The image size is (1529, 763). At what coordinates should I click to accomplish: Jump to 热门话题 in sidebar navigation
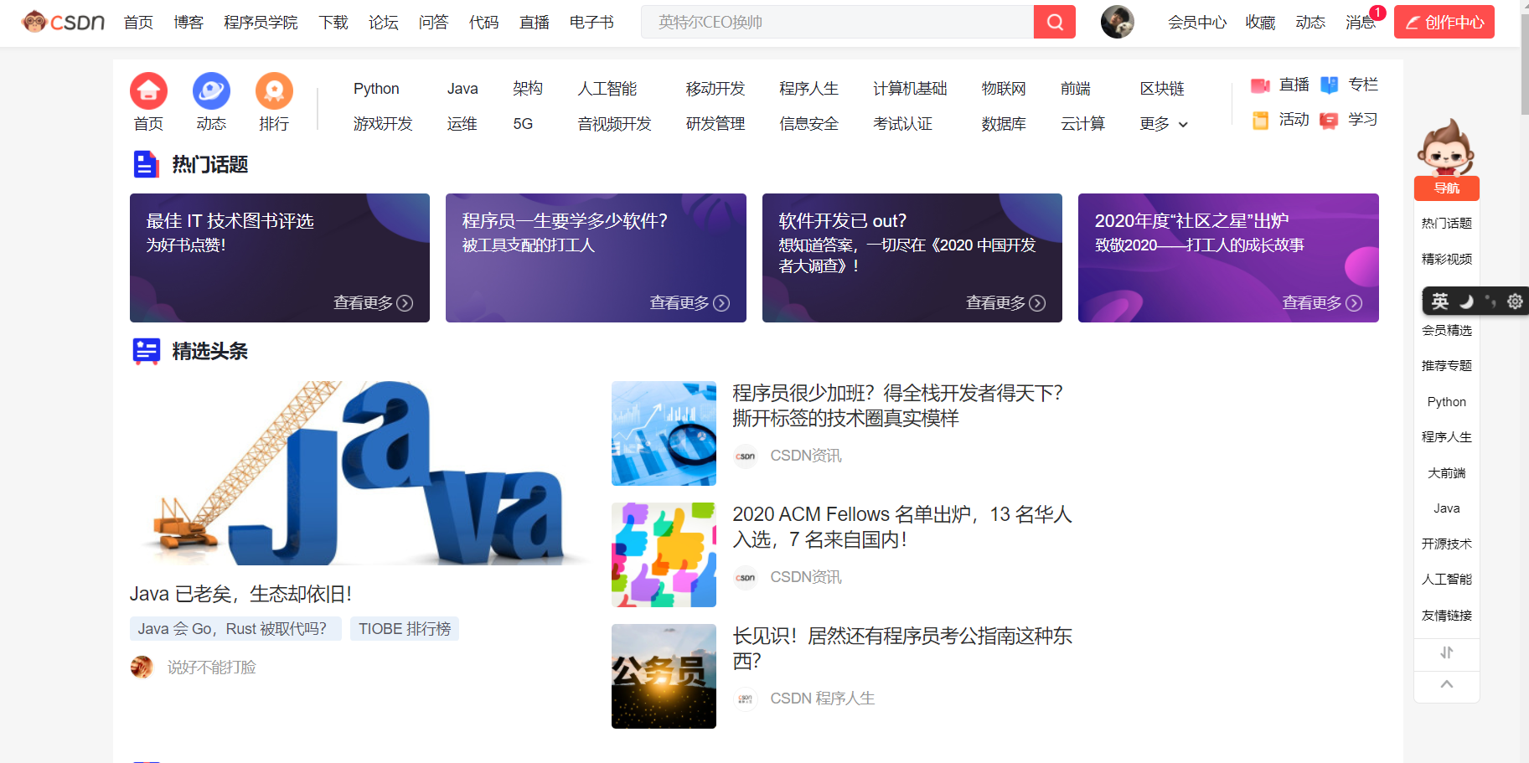coord(1446,224)
